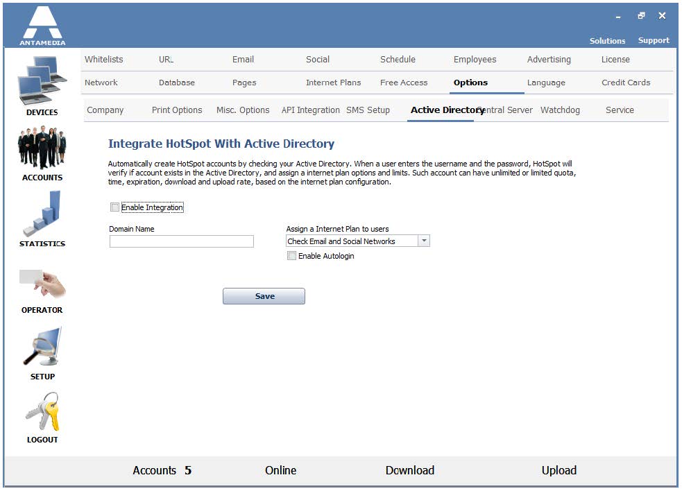This screenshot has width=682, height=491.
Task: Switch to the Internet Plans tab
Action: (333, 83)
